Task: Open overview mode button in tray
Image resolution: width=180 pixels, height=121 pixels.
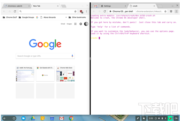Action: tap(176, 118)
